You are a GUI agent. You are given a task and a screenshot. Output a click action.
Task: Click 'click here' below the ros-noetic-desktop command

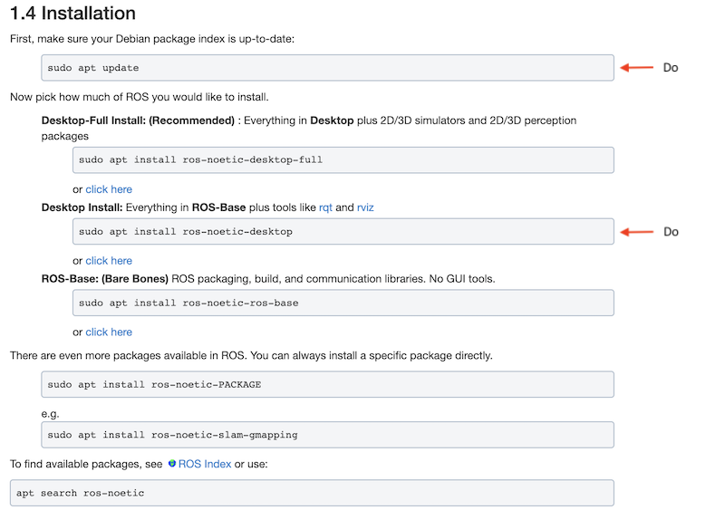coord(109,261)
